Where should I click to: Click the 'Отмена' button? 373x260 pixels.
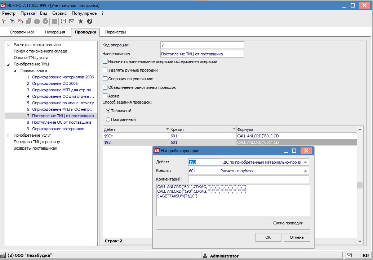point(297,237)
